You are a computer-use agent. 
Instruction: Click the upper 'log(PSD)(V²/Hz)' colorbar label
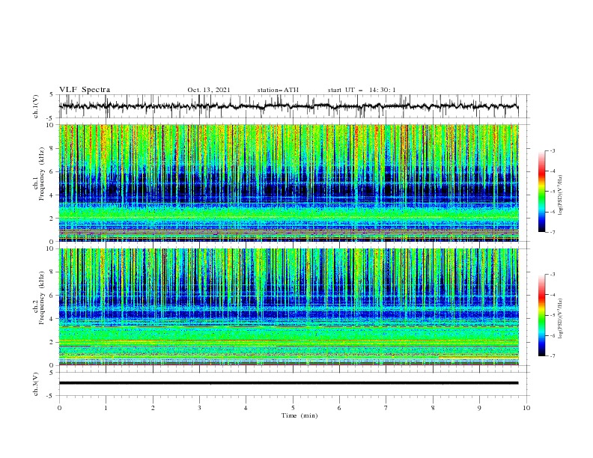[x=561, y=195]
